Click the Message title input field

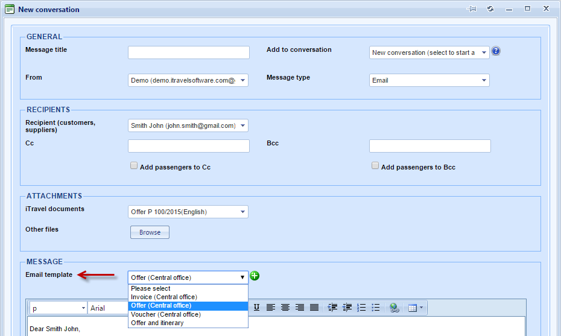click(189, 52)
